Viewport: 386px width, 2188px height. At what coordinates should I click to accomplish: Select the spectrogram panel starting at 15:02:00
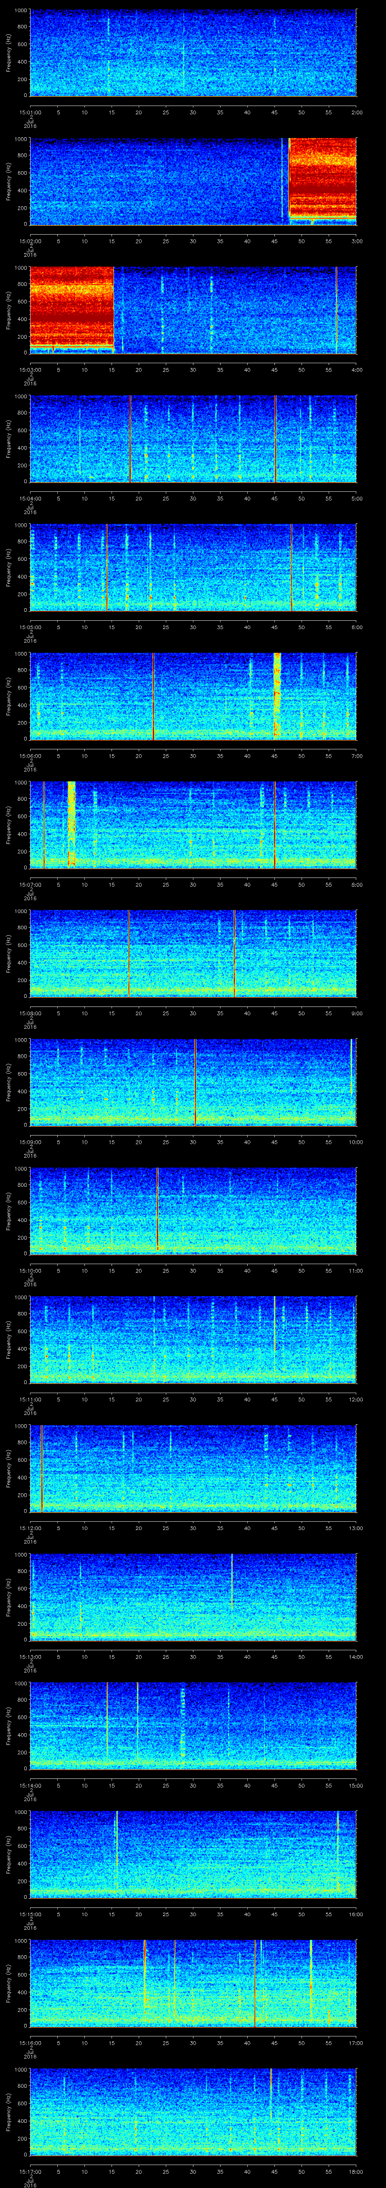(x=193, y=181)
